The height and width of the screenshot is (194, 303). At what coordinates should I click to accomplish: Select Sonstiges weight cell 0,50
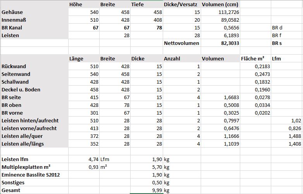[x=147, y=182]
